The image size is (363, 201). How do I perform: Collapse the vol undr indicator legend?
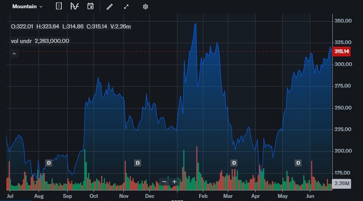(x=14, y=54)
